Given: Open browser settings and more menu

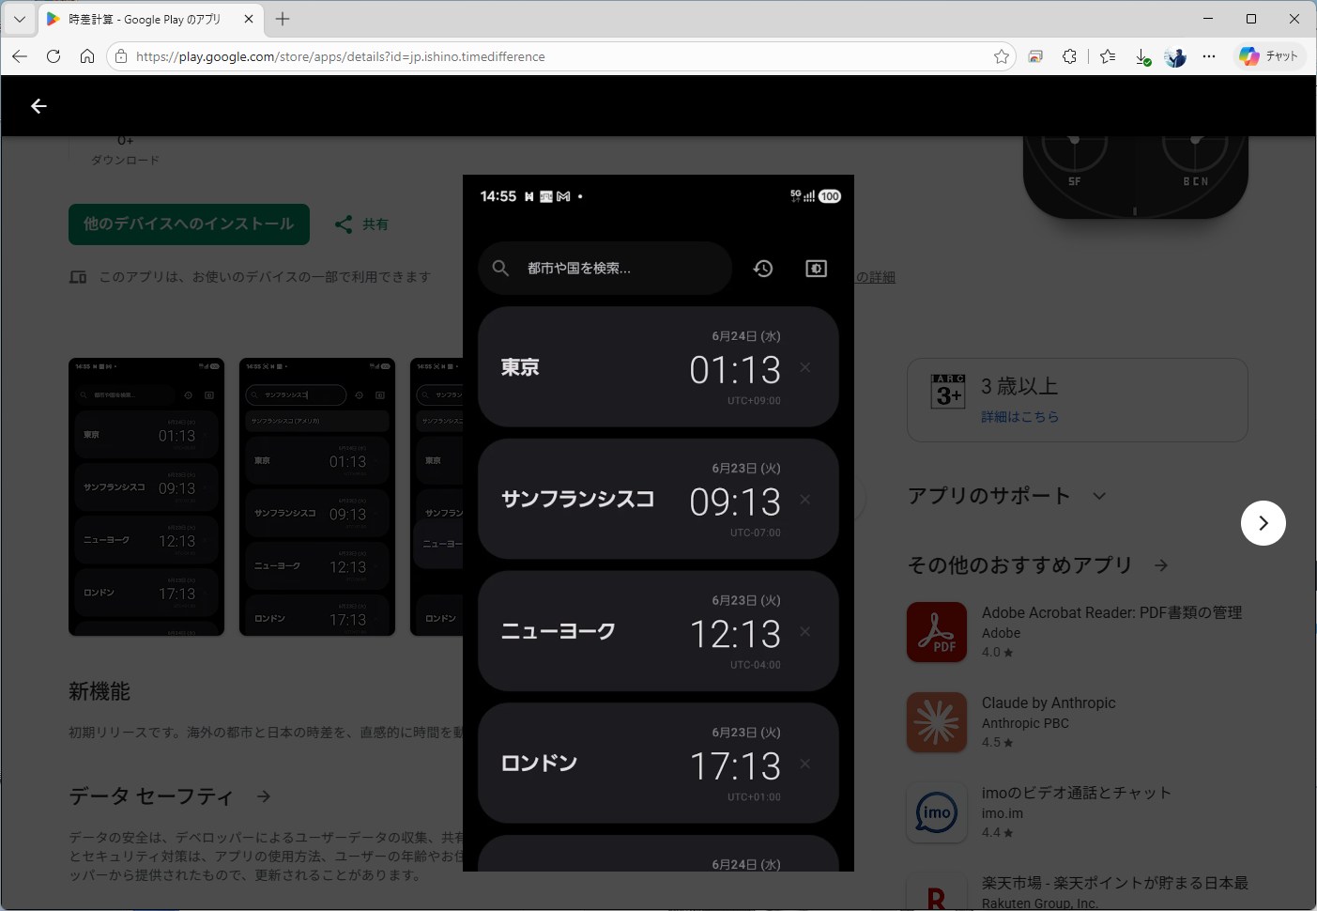Looking at the screenshot, I should [1209, 56].
